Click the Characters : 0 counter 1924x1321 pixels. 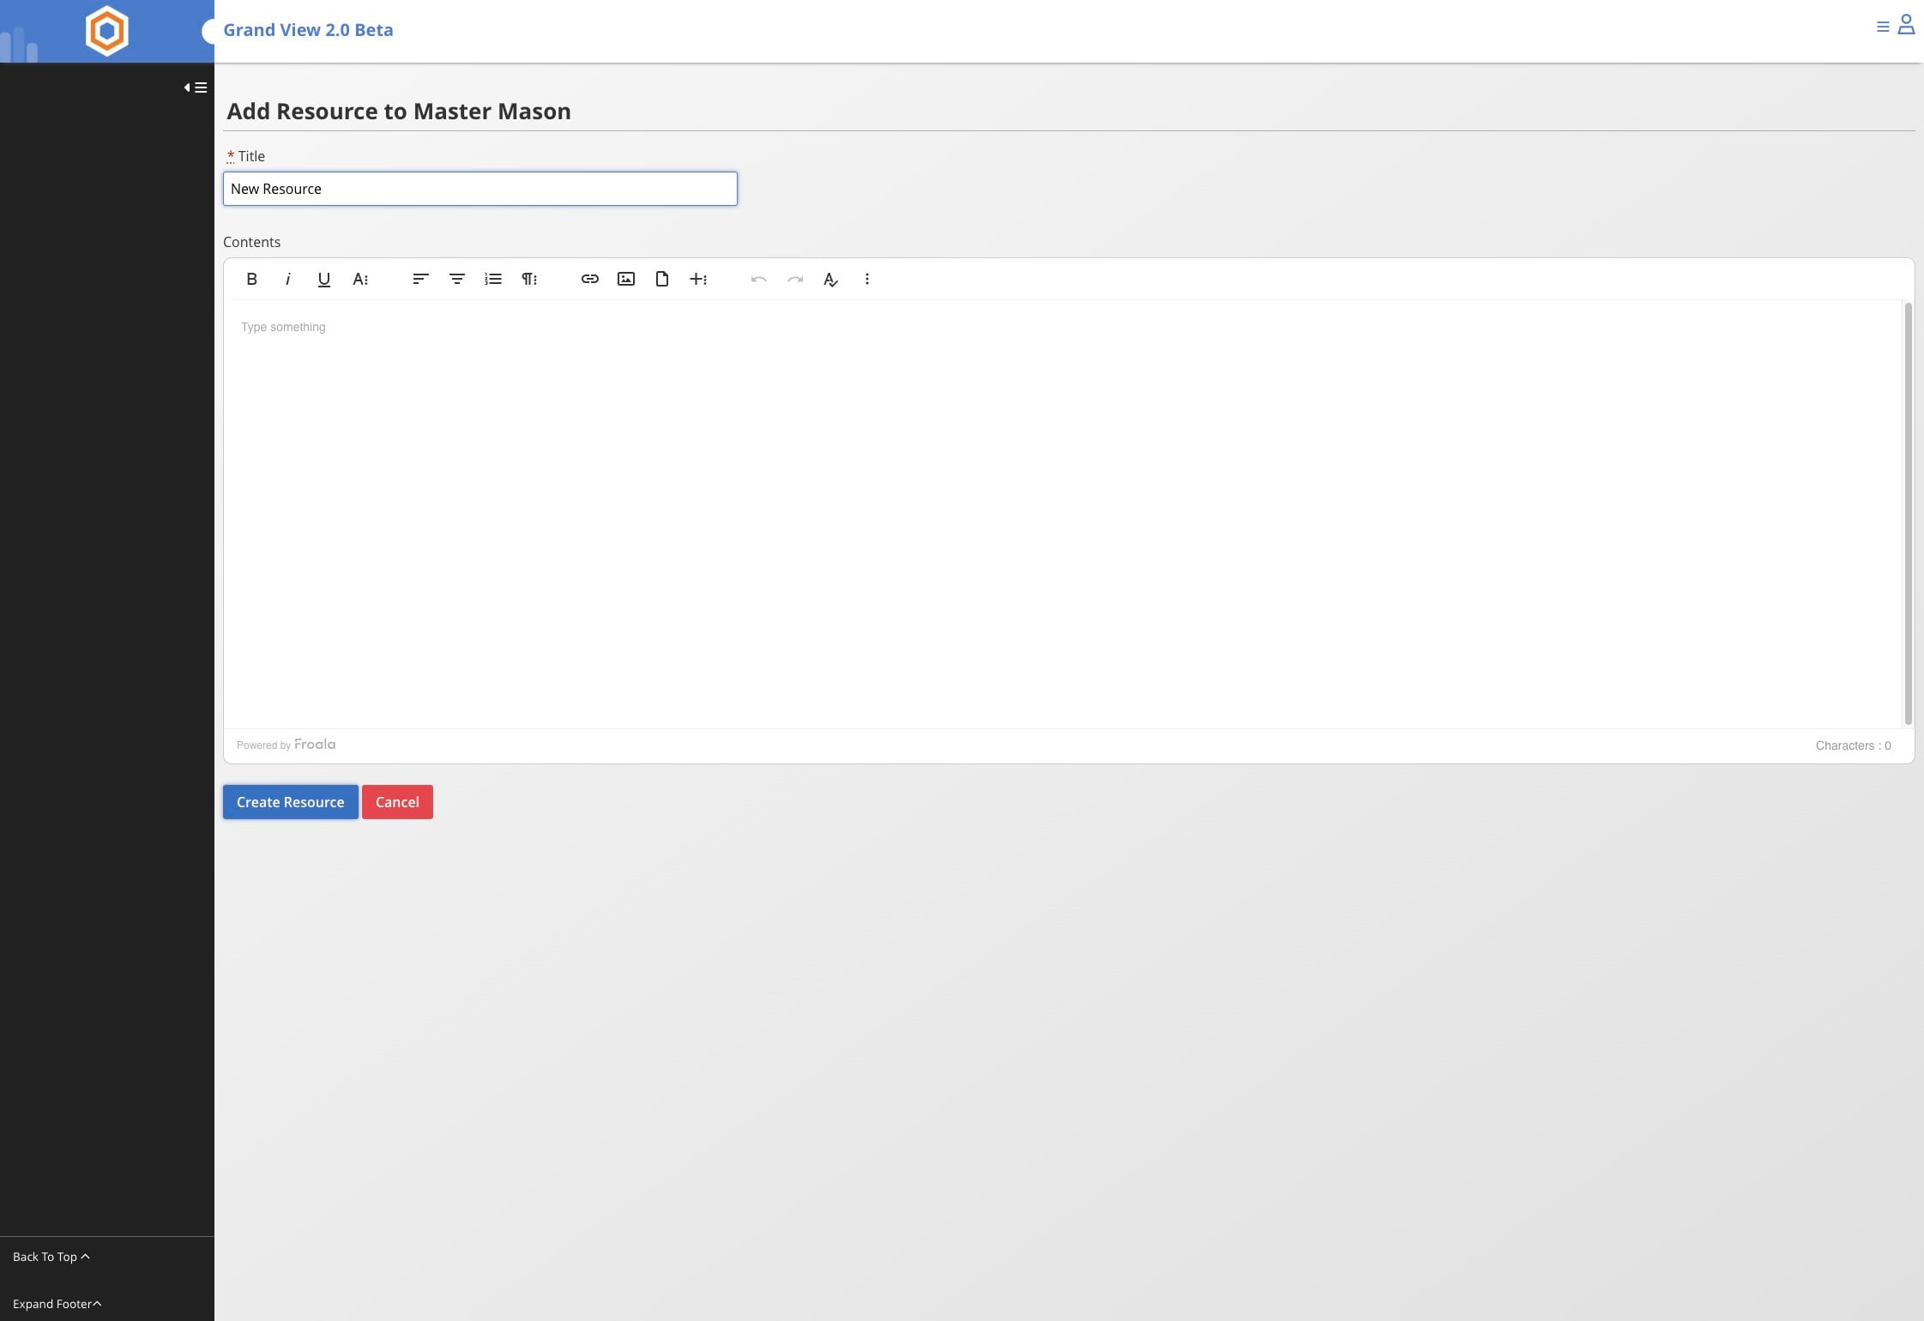point(1853,745)
